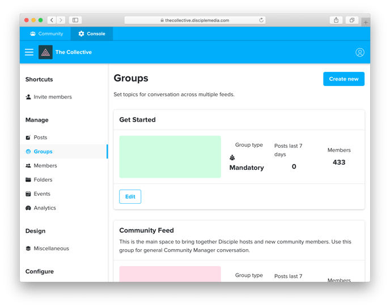Click the Posts sidebar icon

(x=28, y=138)
